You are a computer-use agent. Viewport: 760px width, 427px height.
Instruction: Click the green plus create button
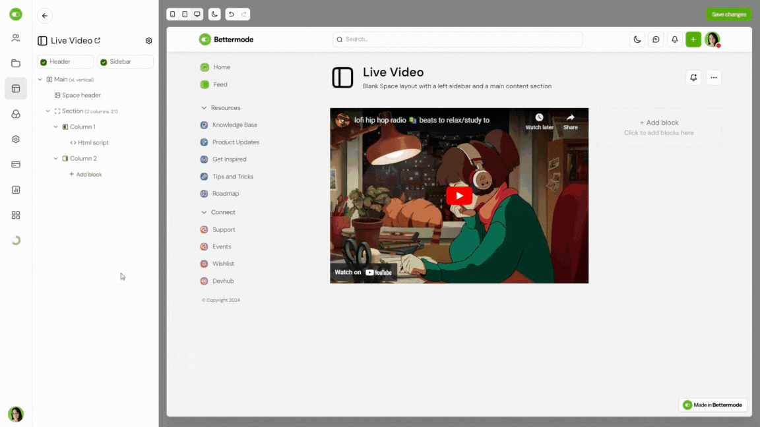point(693,40)
